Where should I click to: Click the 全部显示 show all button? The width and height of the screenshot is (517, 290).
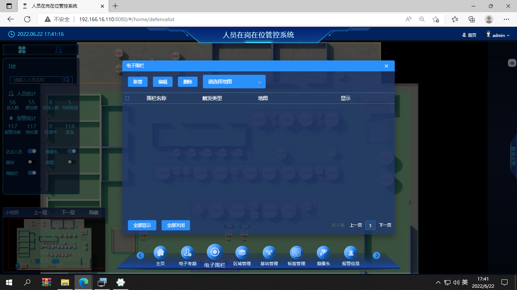click(142, 225)
